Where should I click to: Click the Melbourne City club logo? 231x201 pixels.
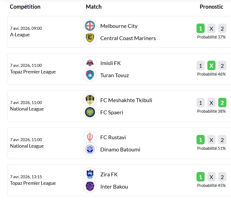point(90,26)
